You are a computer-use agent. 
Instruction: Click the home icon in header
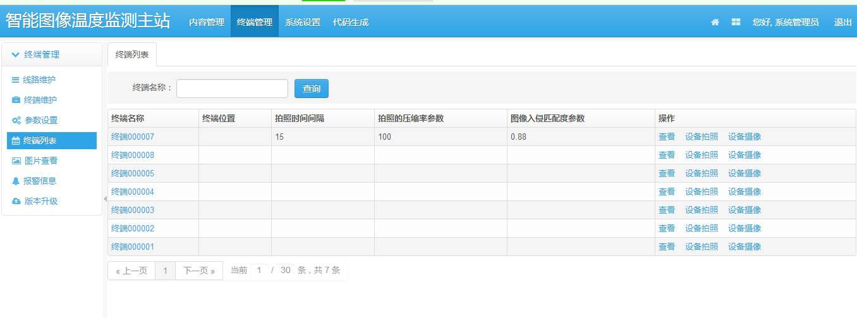(715, 22)
